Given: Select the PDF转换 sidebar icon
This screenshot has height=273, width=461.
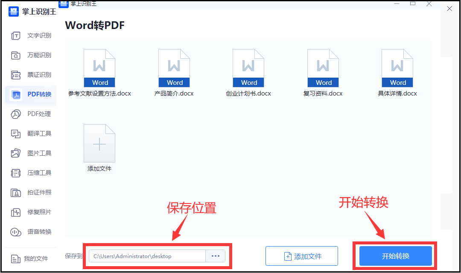Looking at the screenshot, I should click(16, 94).
